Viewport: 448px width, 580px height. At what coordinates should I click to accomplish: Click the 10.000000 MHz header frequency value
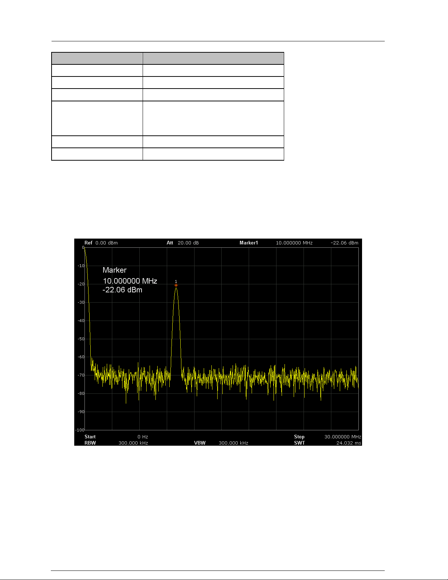294,243
